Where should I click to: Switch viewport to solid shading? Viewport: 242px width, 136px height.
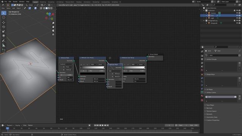[47, 8]
